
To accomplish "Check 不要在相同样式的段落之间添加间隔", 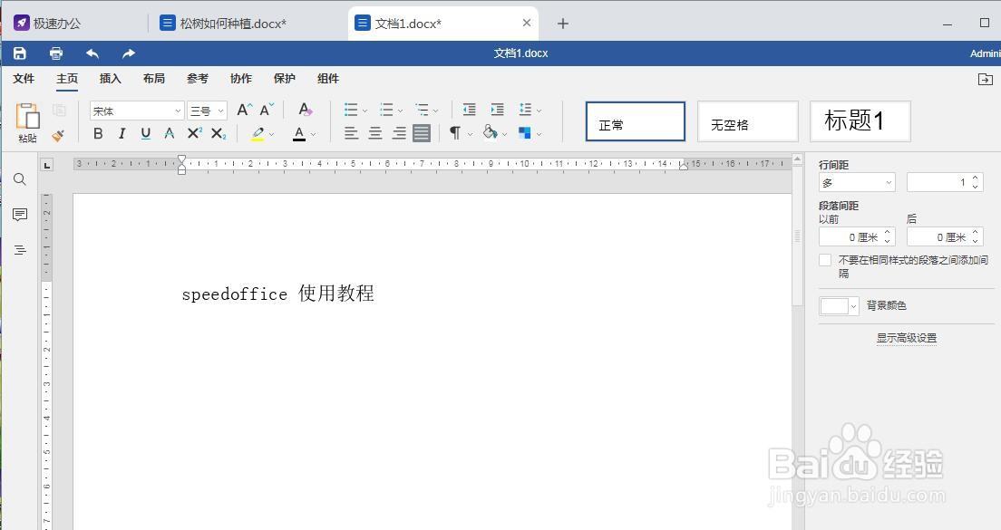I will (825, 260).
